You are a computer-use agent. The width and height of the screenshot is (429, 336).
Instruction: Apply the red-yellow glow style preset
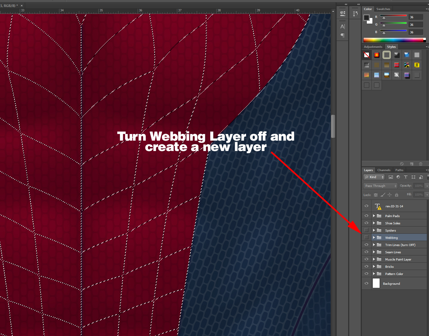point(377,55)
